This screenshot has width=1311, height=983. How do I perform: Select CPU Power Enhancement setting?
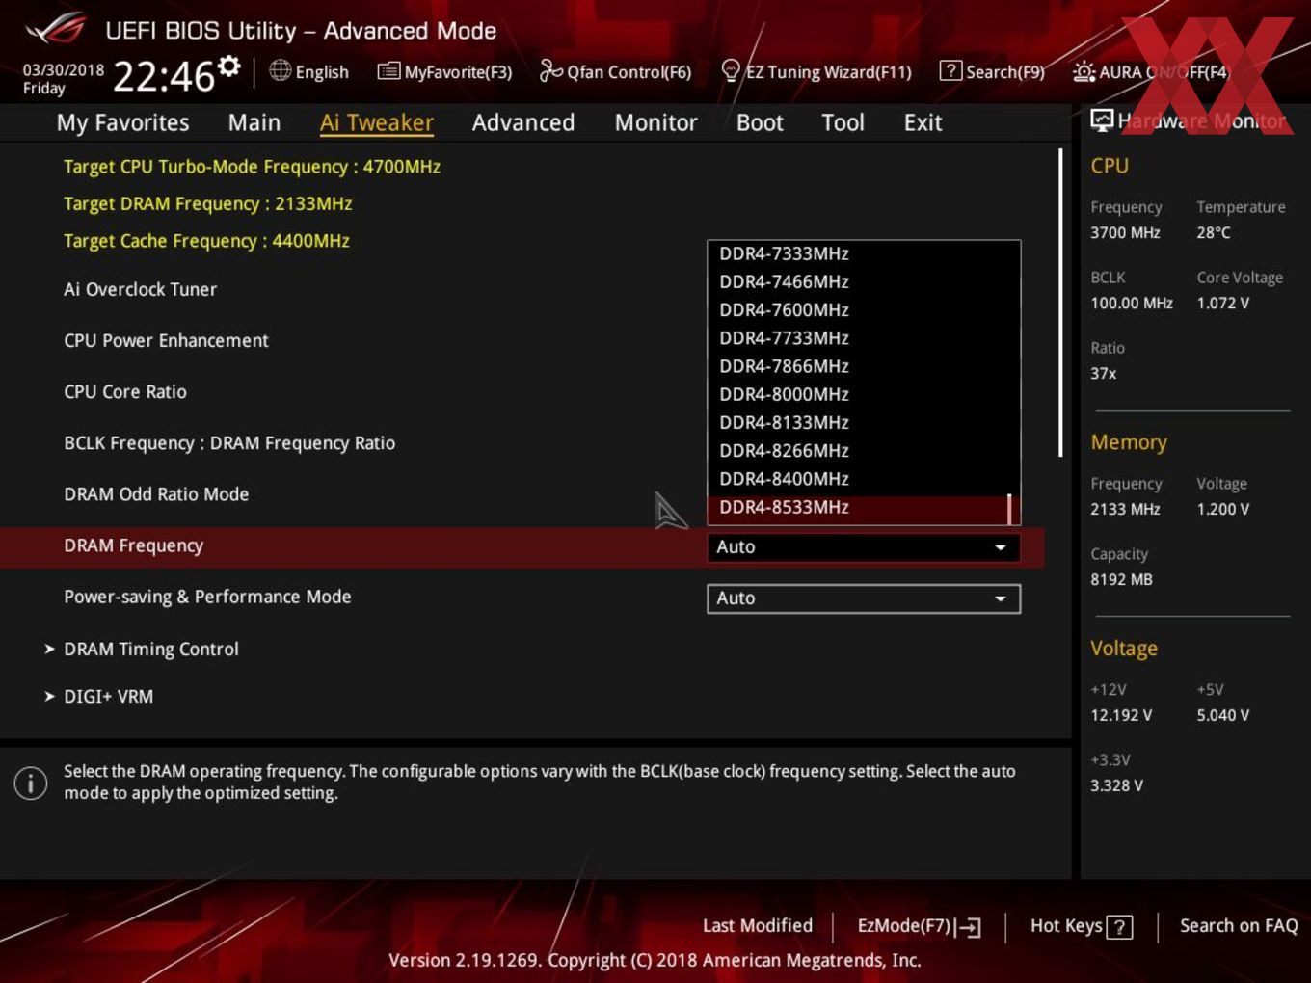pos(166,341)
